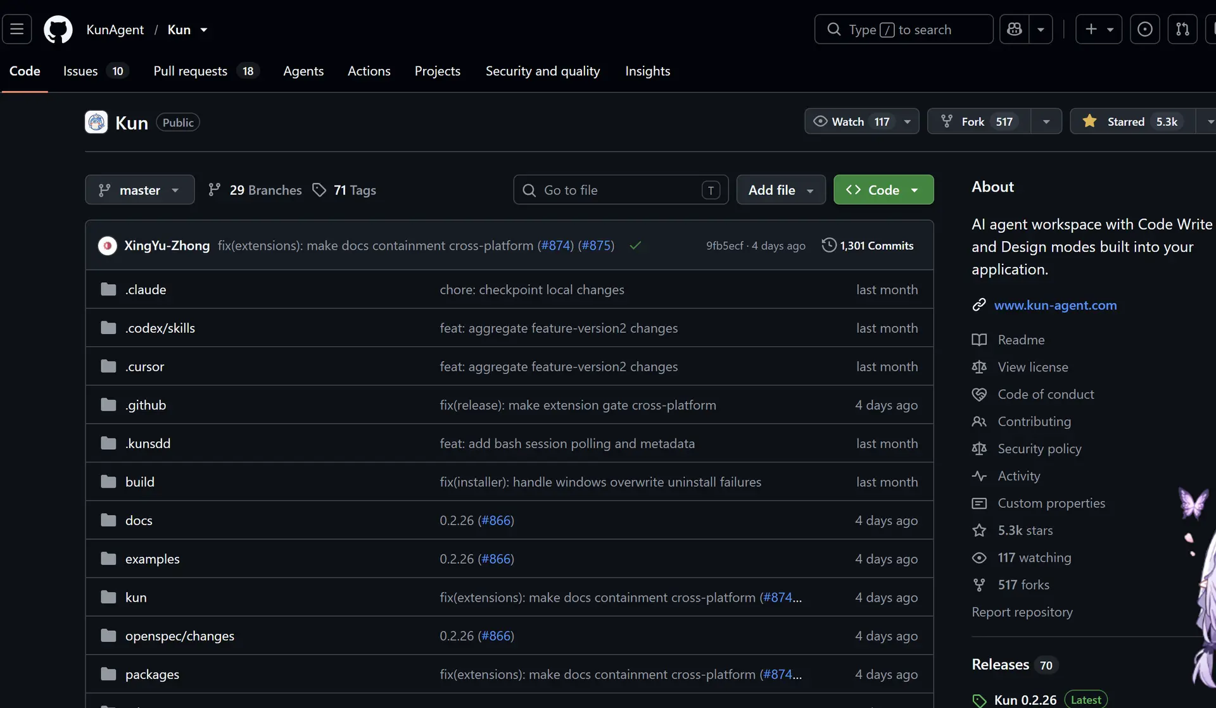
Task: Switch to the Issues tab
Action: tap(95, 71)
